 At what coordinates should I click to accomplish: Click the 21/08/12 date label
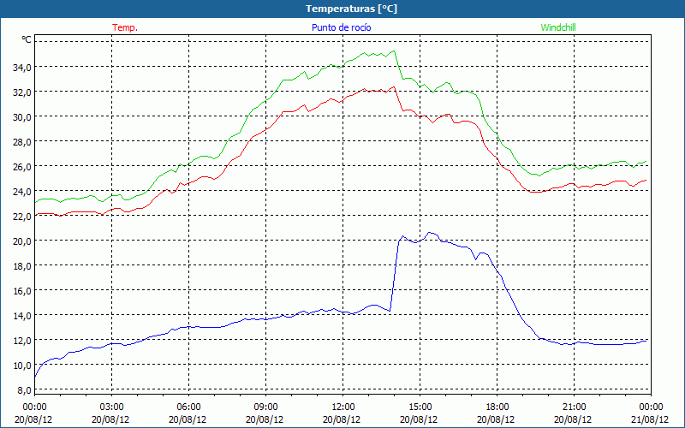click(650, 419)
